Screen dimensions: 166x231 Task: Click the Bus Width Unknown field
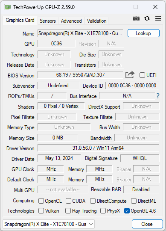point(141,127)
